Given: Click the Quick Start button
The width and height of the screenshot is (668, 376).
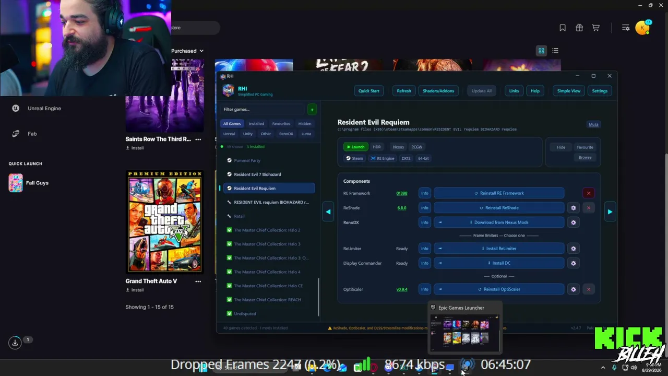Looking at the screenshot, I should pos(369,91).
